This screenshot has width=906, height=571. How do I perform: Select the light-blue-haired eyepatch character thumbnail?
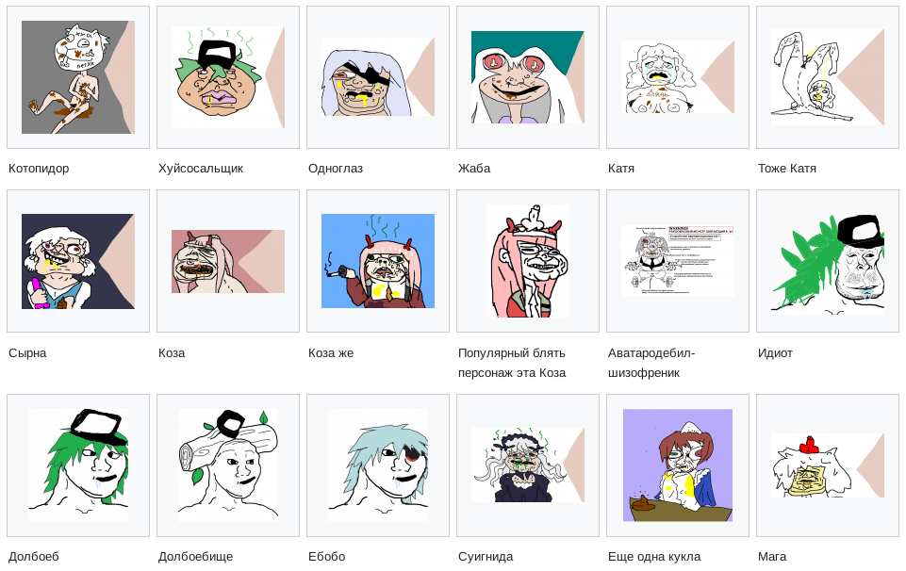[x=378, y=465]
